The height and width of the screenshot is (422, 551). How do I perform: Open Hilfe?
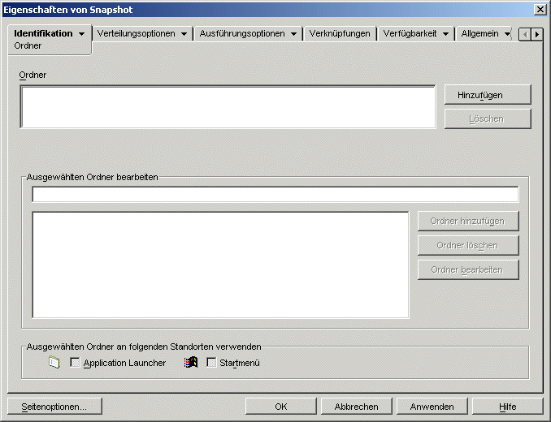pos(508,407)
